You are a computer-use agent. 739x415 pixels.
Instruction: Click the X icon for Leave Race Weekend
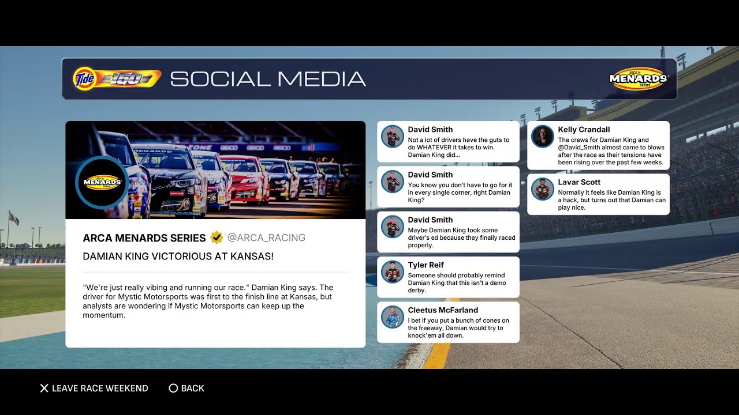tap(44, 388)
